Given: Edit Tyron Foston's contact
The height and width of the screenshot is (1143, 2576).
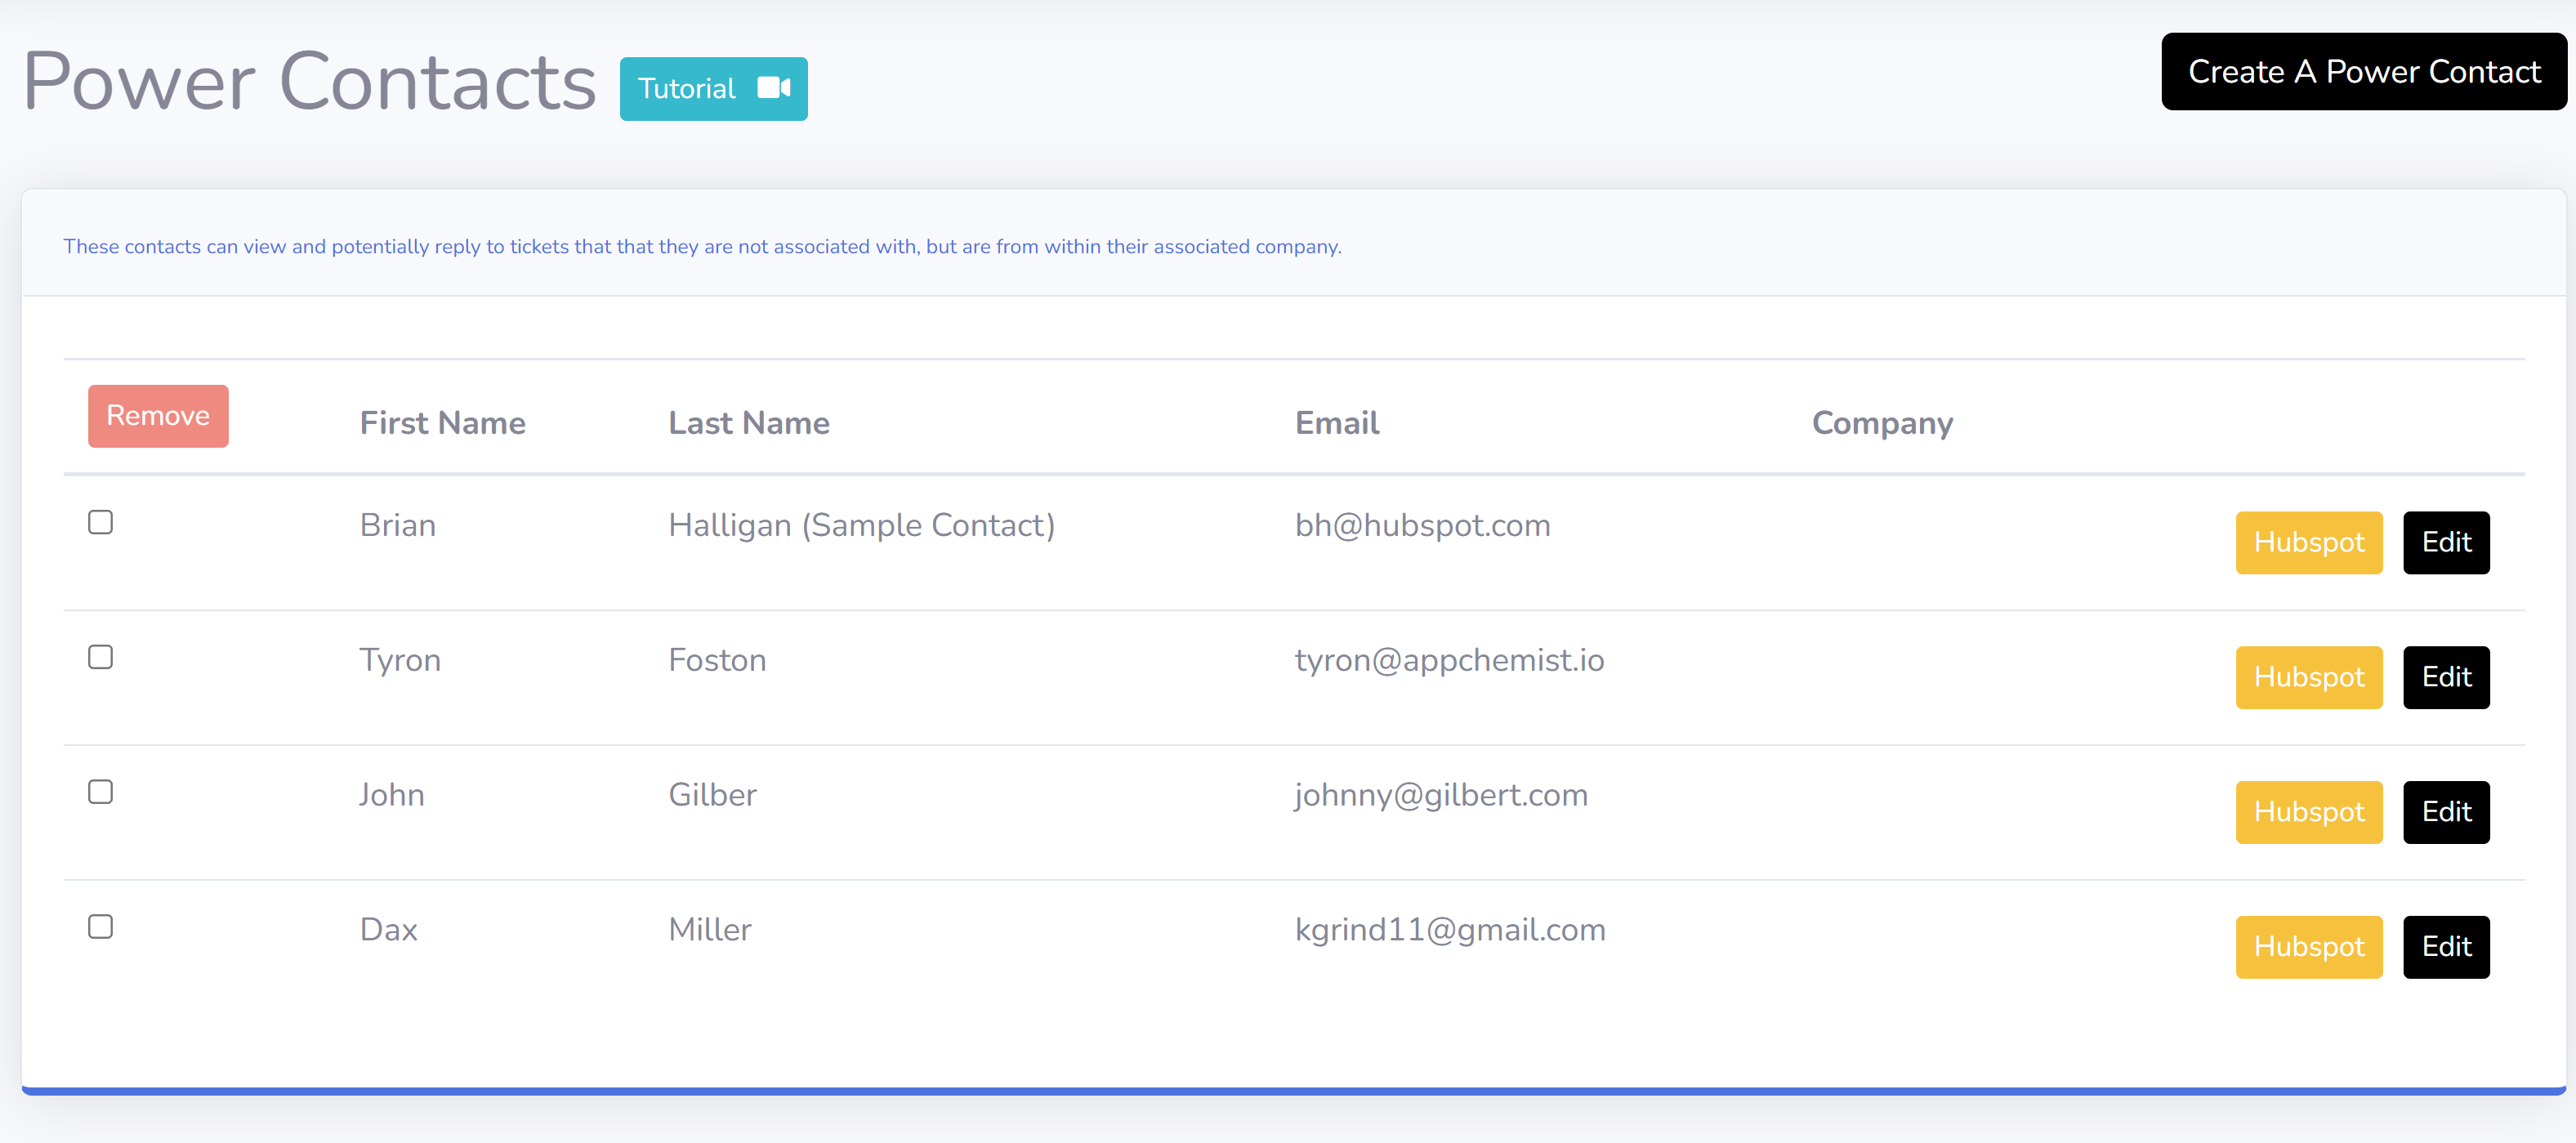Looking at the screenshot, I should point(2446,678).
